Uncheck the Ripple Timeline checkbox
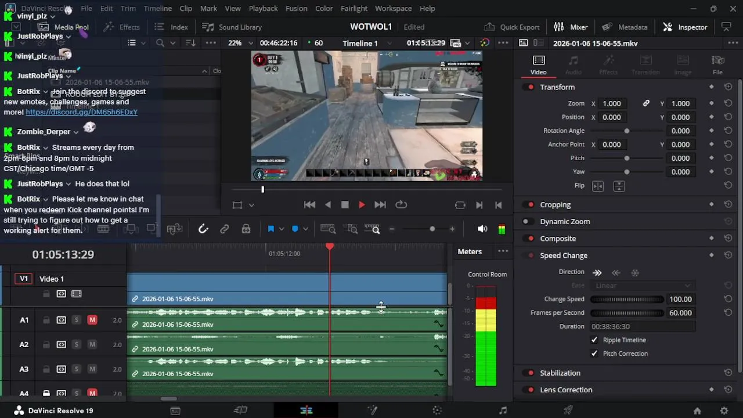 594,340
